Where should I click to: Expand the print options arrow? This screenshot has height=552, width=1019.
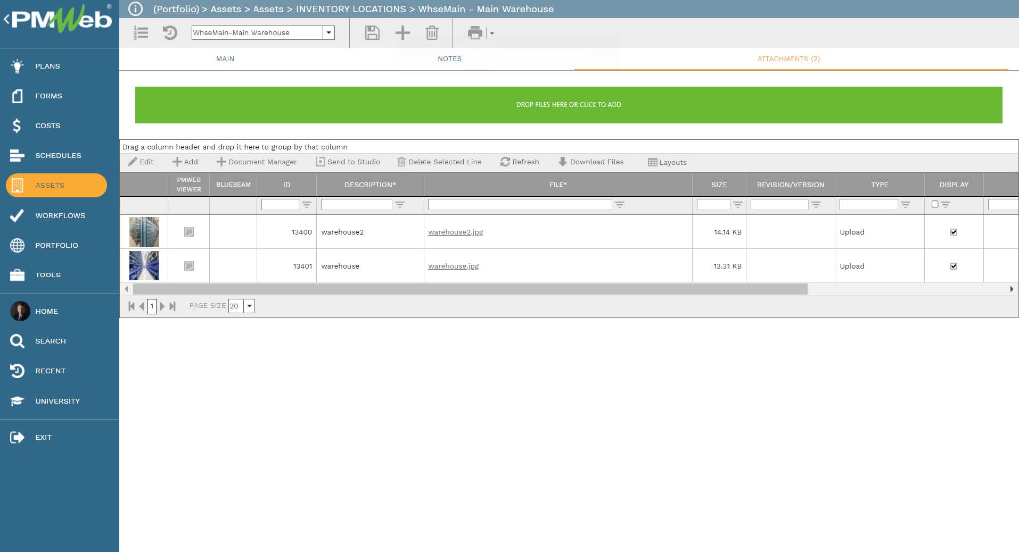point(492,34)
